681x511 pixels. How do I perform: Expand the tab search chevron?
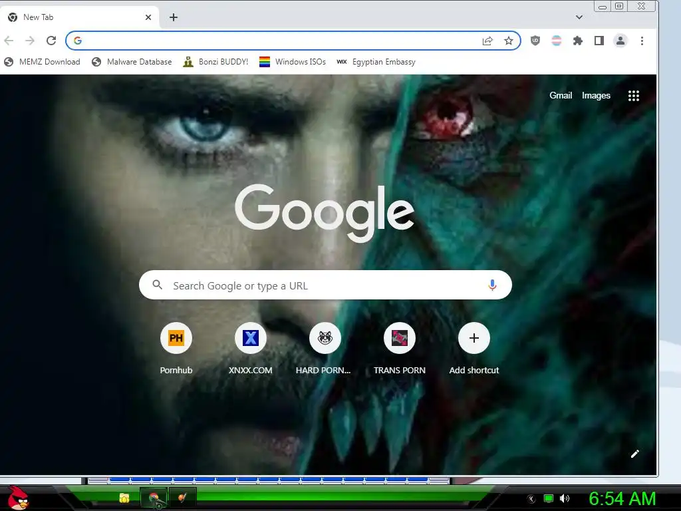(x=579, y=17)
